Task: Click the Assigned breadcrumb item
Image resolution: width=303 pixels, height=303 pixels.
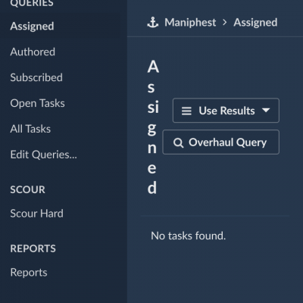Action: 255,23
